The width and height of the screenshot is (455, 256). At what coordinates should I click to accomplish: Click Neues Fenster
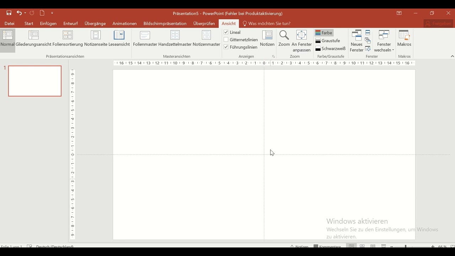point(357,41)
